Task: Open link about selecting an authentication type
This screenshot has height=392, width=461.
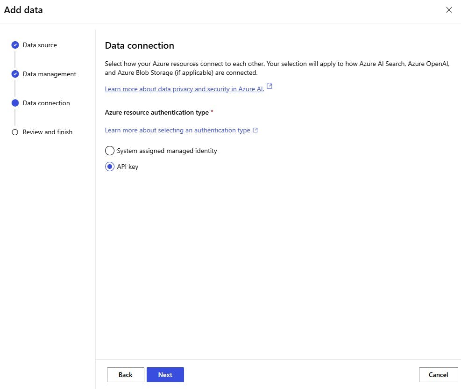Action: click(x=177, y=130)
